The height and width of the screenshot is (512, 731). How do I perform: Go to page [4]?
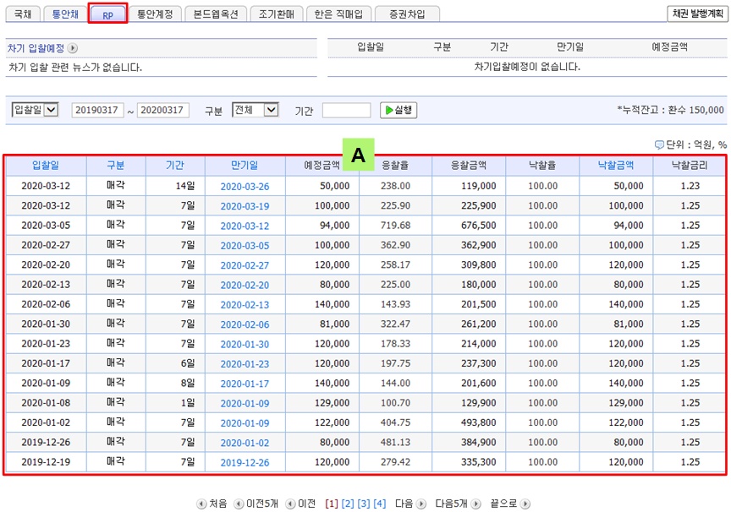click(380, 504)
